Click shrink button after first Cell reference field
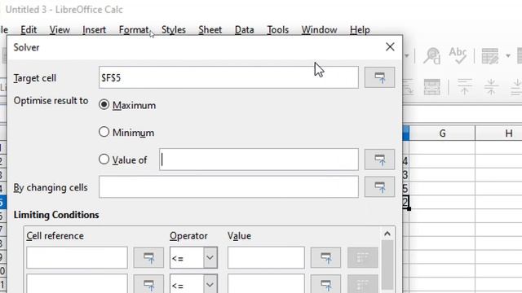Image resolution: width=522 pixels, height=293 pixels. (148, 257)
